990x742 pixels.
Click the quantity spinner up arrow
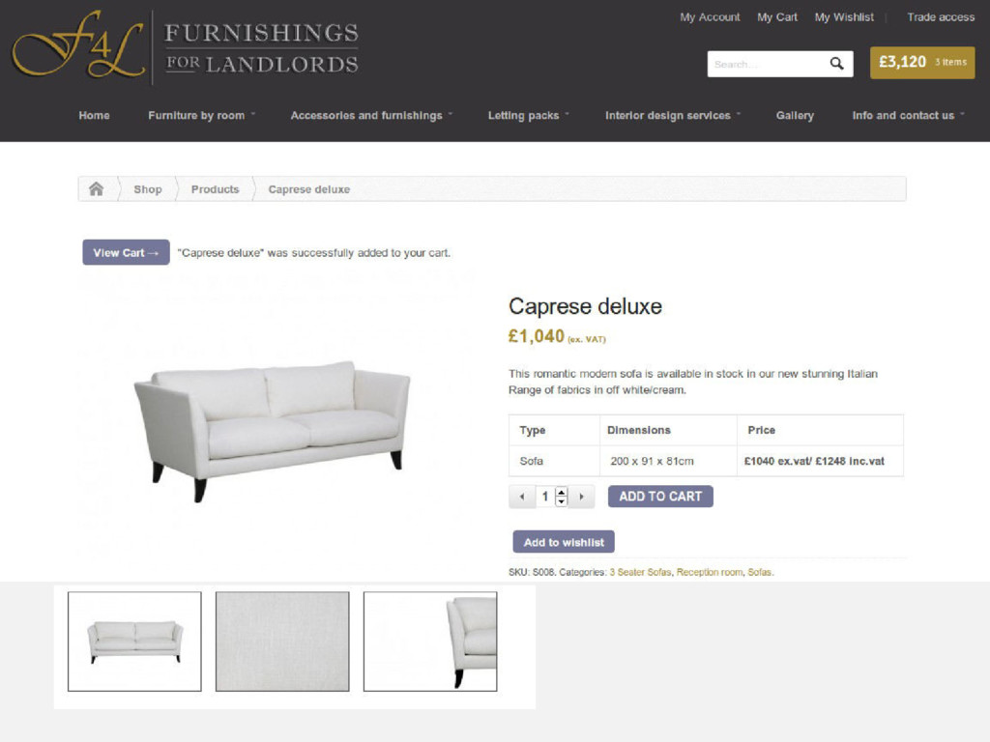pos(562,492)
